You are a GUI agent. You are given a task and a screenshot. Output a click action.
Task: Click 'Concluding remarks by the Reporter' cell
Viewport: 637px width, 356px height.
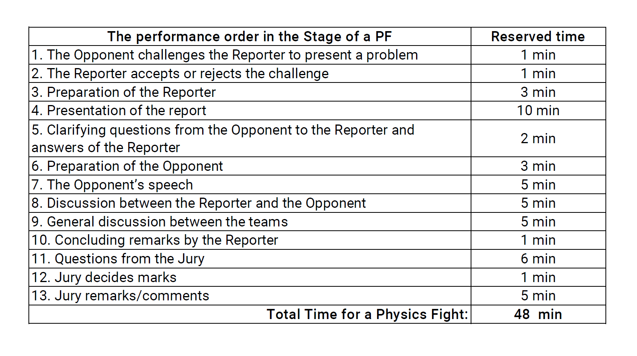tap(250, 240)
